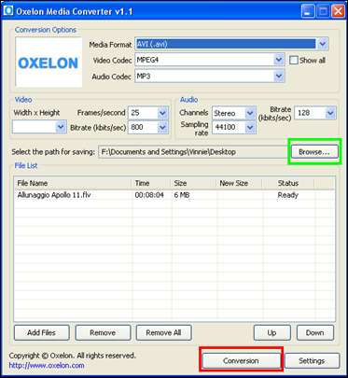
Task: Click the 00:08:04 time cell
Action: click(149, 195)
